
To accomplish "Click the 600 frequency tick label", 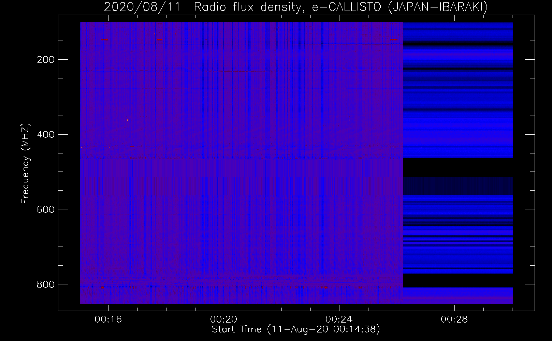I will (46, 209).
